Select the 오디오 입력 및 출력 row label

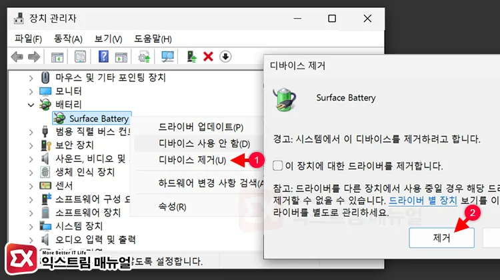[x=95, y=239]
